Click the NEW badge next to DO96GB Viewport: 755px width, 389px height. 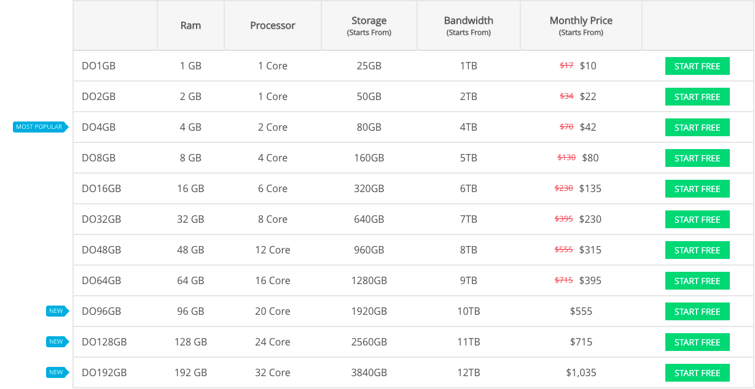[x=57, y=311]
